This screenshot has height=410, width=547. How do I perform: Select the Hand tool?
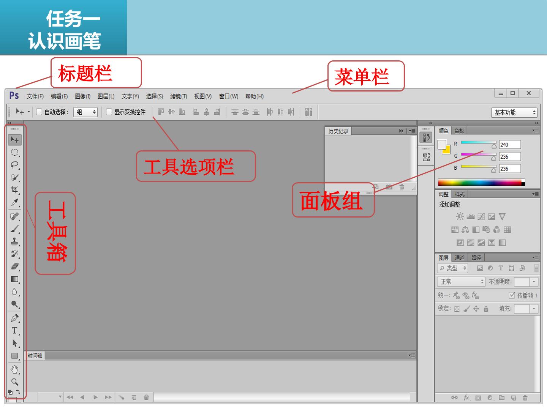pos(14,369)
